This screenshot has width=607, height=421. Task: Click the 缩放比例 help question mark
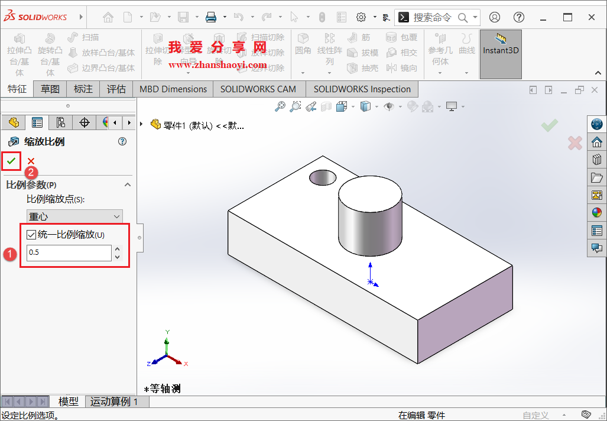point(122,141)
